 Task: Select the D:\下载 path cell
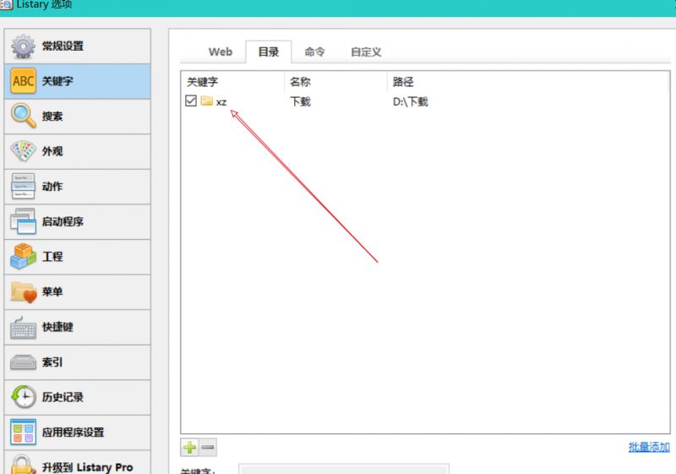point(411,101)
